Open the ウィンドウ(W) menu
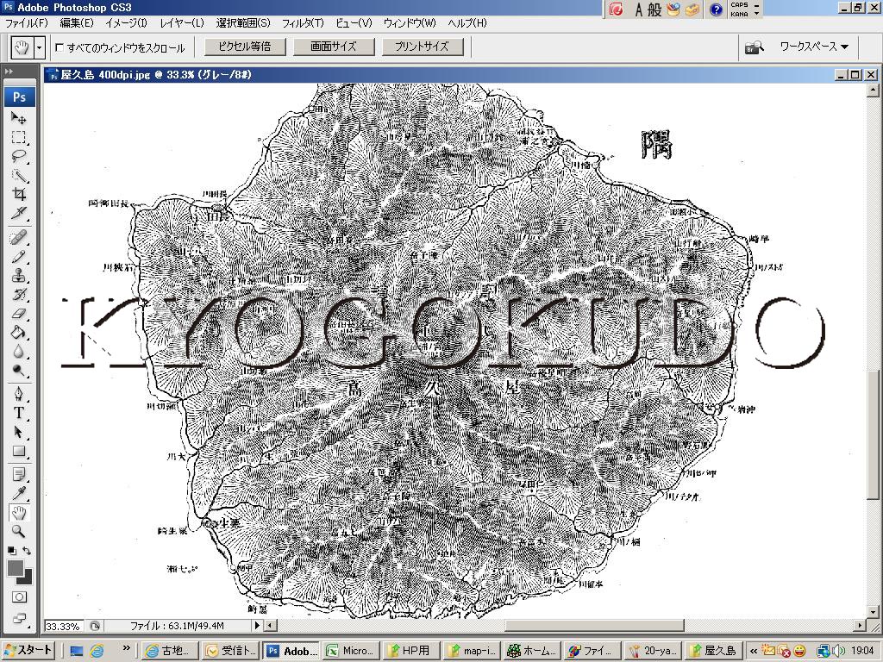Image resolution: width=883 pixels, height=662 pixels. tap(410, 23)
